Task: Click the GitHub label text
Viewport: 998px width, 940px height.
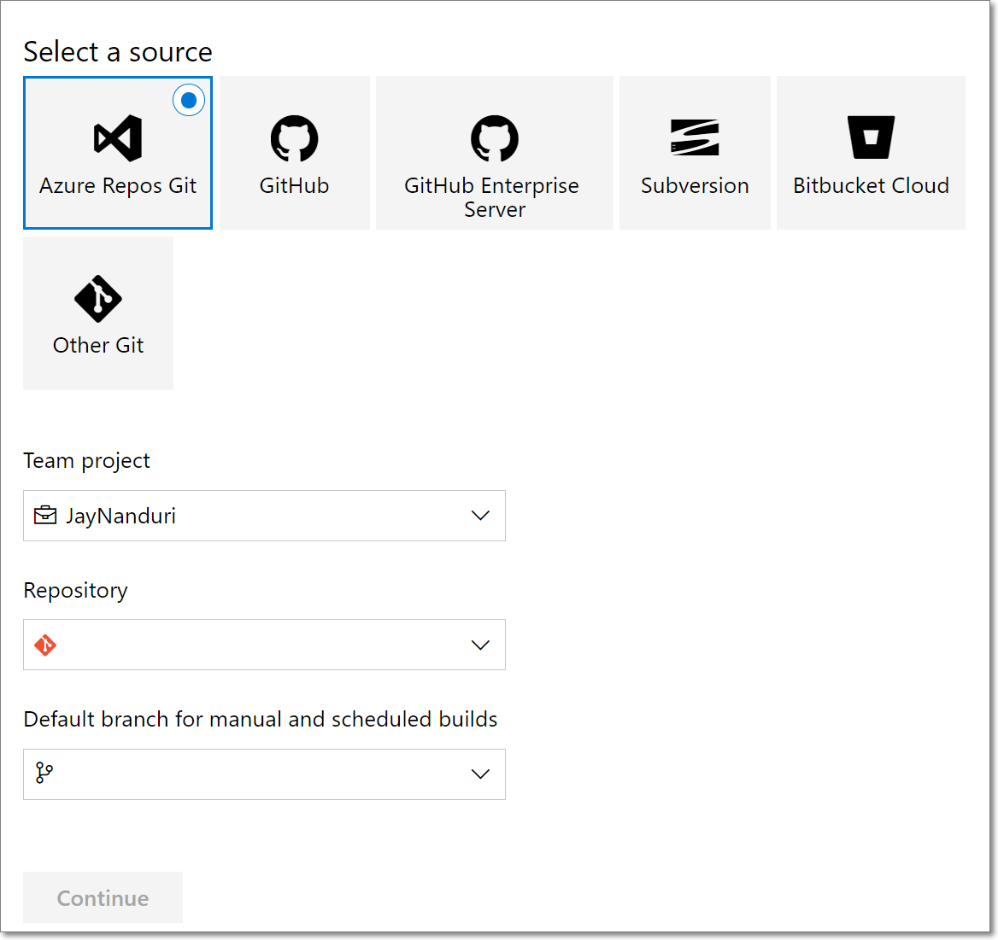Action: coord(294,186)
